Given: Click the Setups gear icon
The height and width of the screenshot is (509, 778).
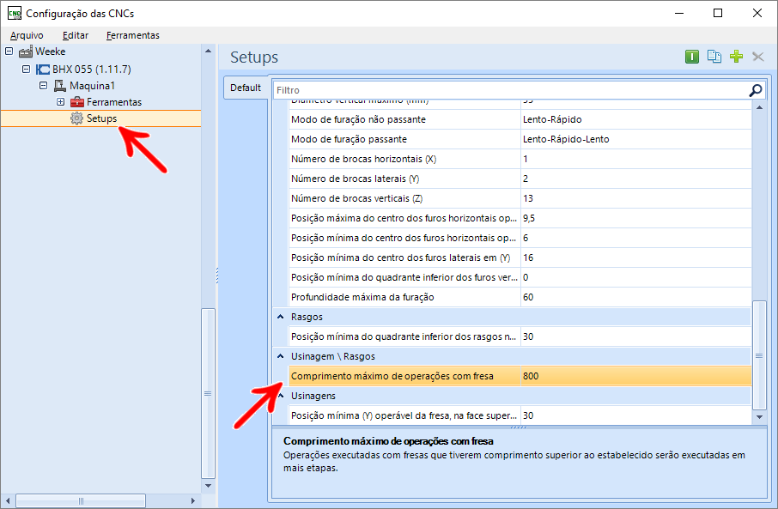Looking at the screenshot, I should 76,118.
